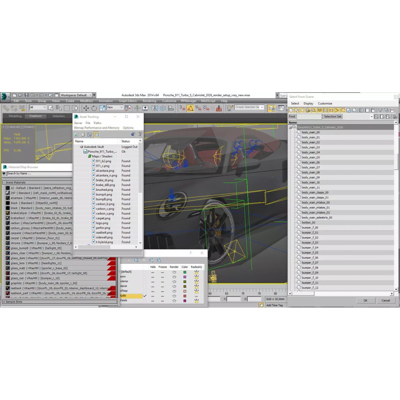Choose the Rectangular Selection Region tool
This screenshot has height=400, width=400.
(x=67, y=109)
